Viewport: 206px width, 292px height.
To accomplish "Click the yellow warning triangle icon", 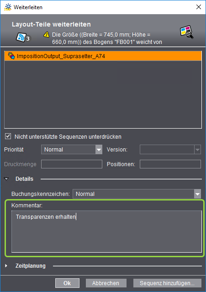I will [x=46, y=35].
